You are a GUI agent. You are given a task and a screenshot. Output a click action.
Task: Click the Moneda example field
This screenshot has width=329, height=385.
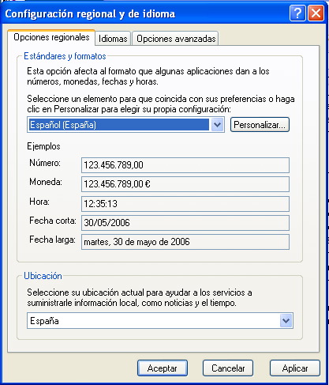coord(185,184)
